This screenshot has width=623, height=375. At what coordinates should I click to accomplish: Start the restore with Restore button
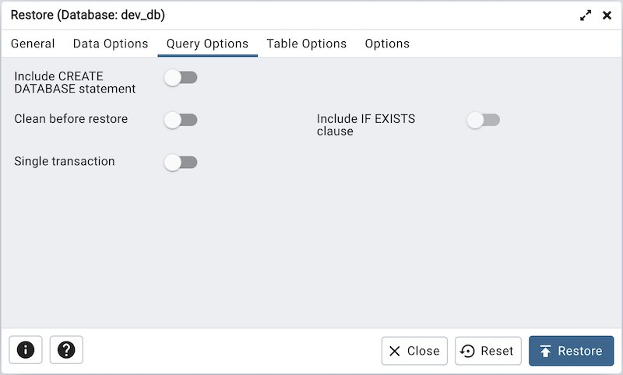571,351
